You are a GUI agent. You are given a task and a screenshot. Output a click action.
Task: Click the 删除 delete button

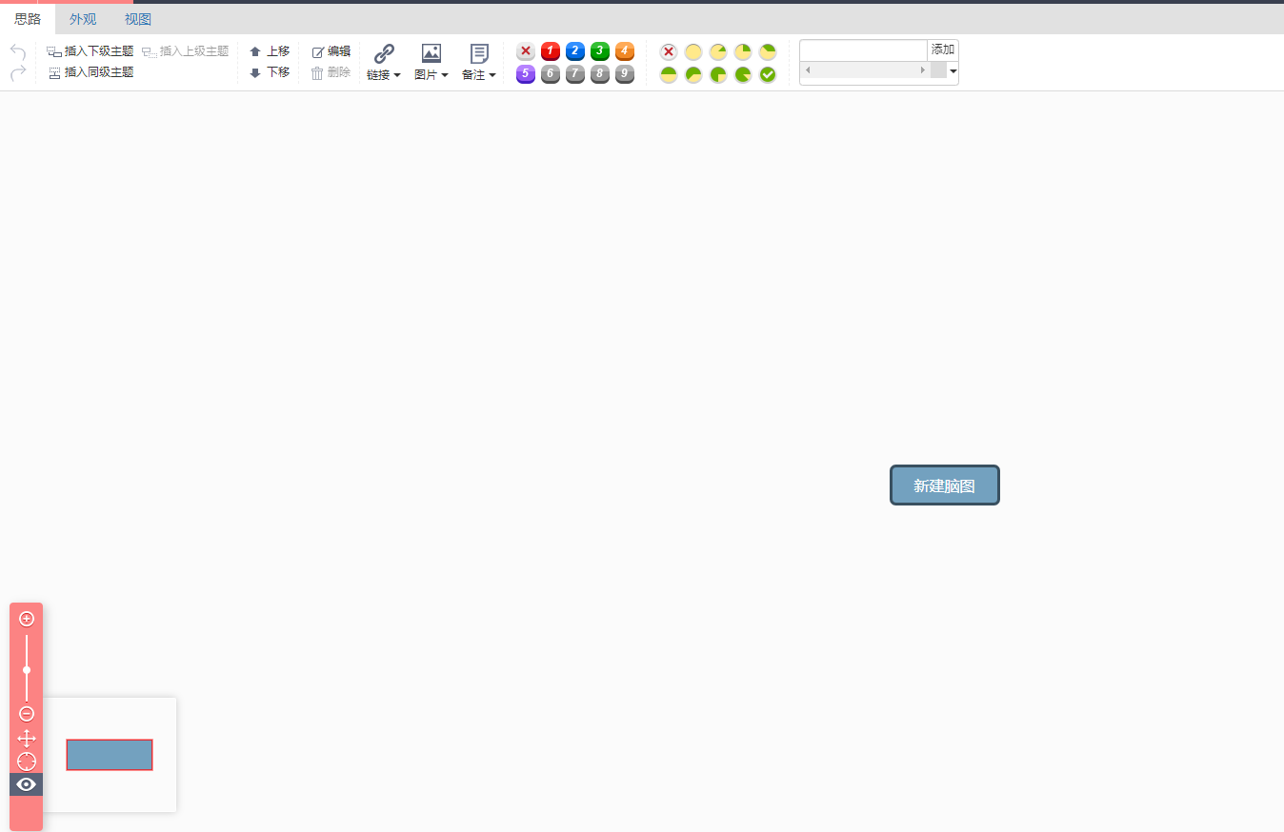click(331, 72)
